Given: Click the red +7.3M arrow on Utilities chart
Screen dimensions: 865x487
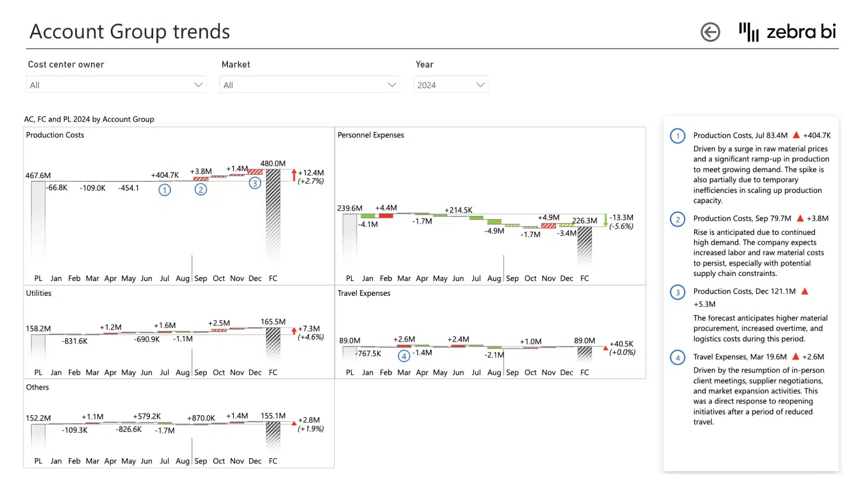Looking at the screenshot, I should (x=294, y=331).
